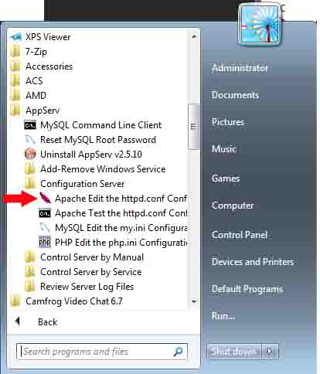The image size is (320, 374).
Task: Click the user account picture thumbnail
Action: pyautogui.click(x=260, y=25)
